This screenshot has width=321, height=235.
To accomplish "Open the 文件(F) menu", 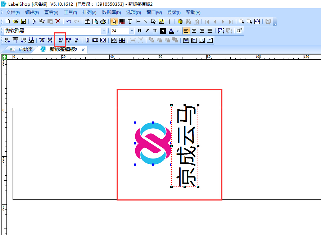I will coord(14,13).
